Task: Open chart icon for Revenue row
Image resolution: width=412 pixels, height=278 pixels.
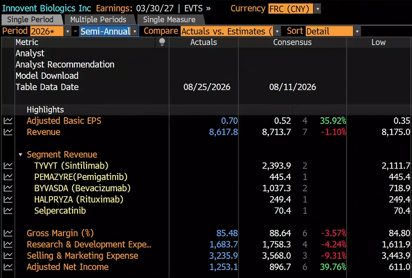Action: pos(8,132)
